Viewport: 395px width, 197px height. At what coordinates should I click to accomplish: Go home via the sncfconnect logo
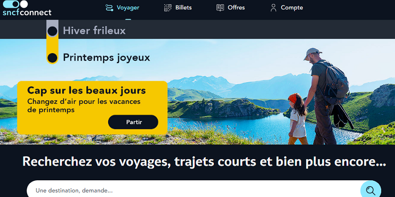[27, 8]
